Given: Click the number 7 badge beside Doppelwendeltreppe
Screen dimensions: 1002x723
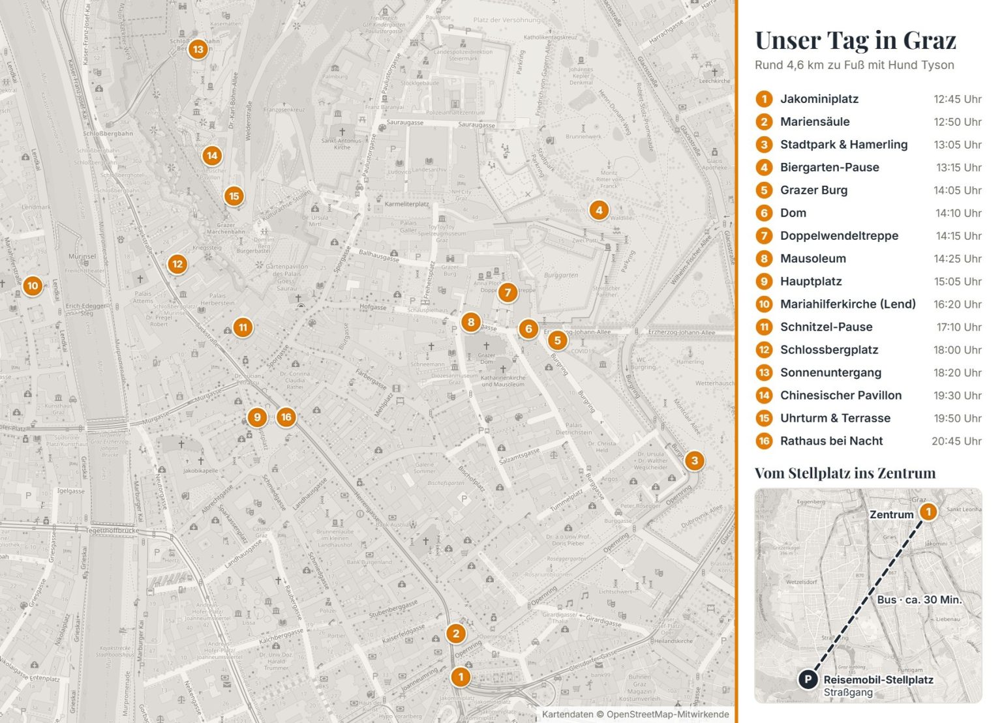Looking at the screenshot, I should click(764, 236).
